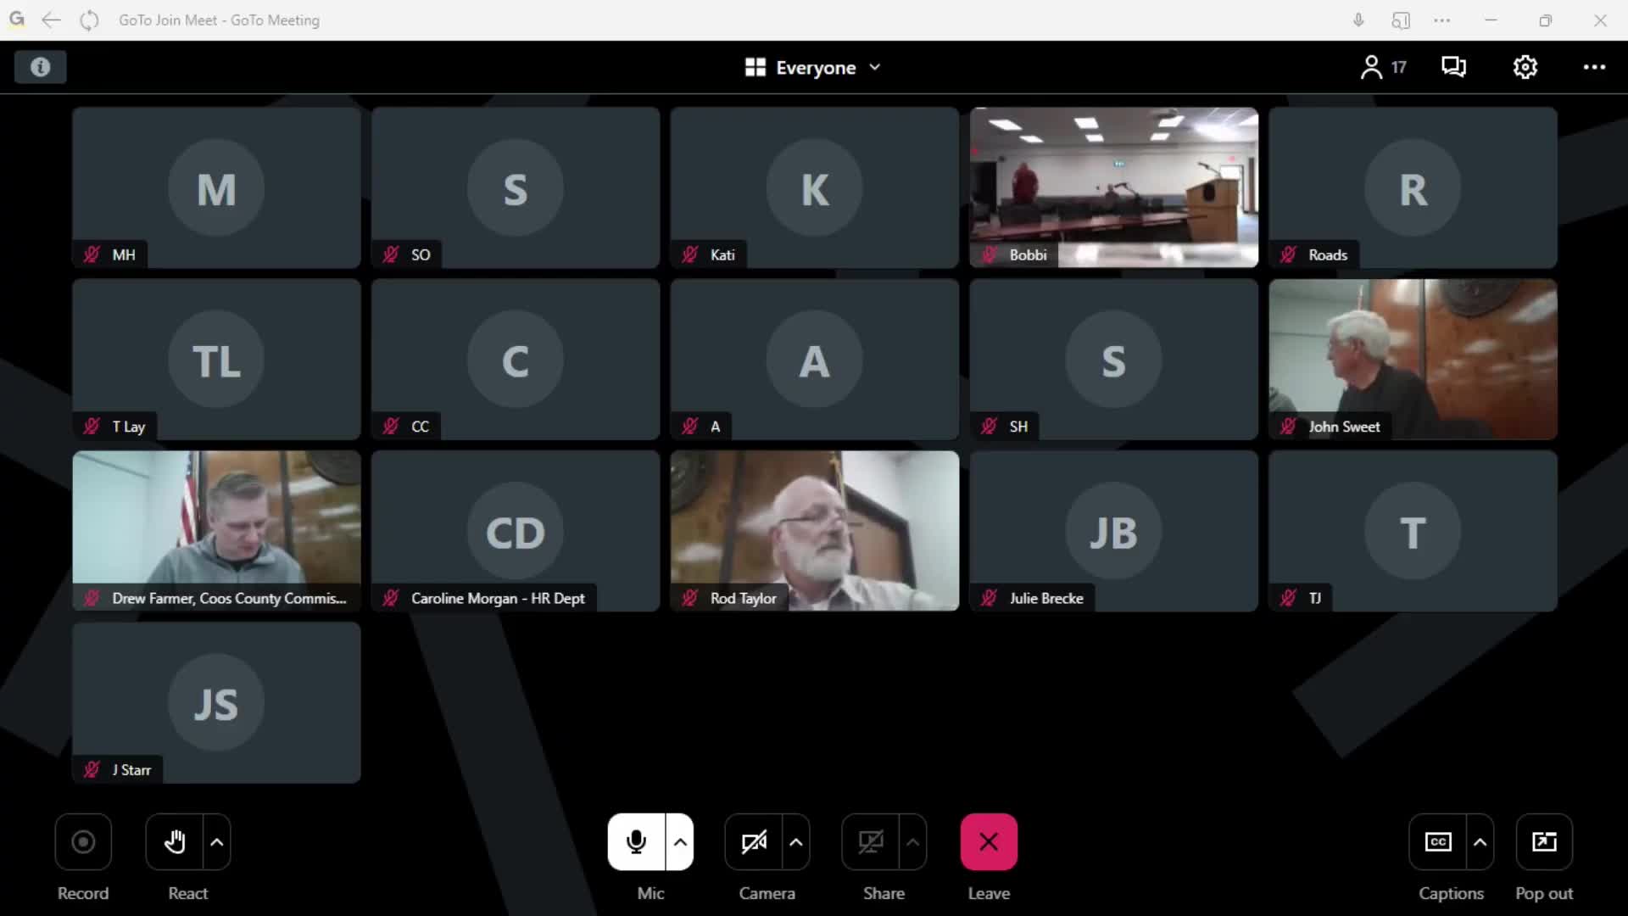The height and width of the screenshot is (916, 1628).
Task: Open meeting settings gear
Action: (x=1525, y=67)
